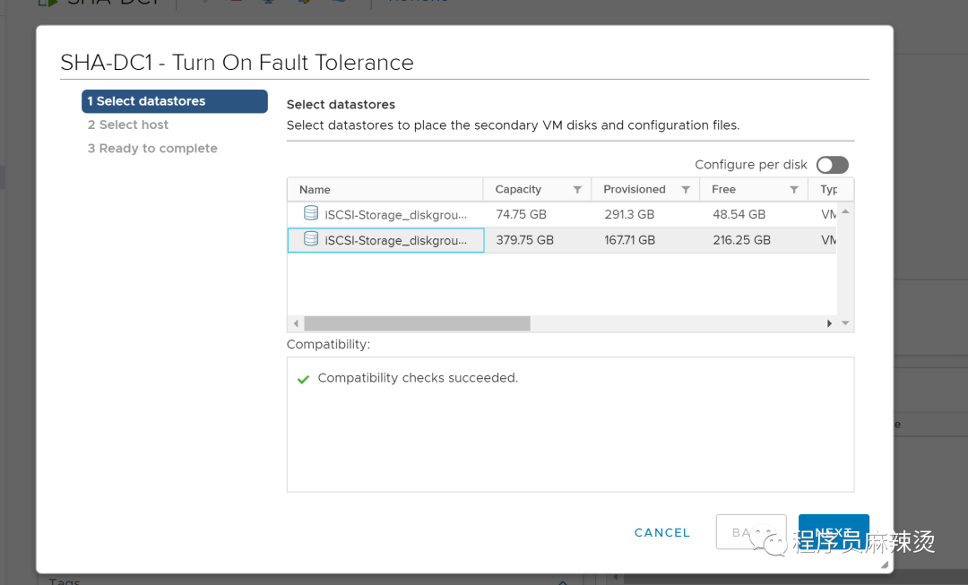Select the datastore with 216.25 GB free
Image resolution: width=968 pixels, height=585 pixels.
[x=741, y=240]
